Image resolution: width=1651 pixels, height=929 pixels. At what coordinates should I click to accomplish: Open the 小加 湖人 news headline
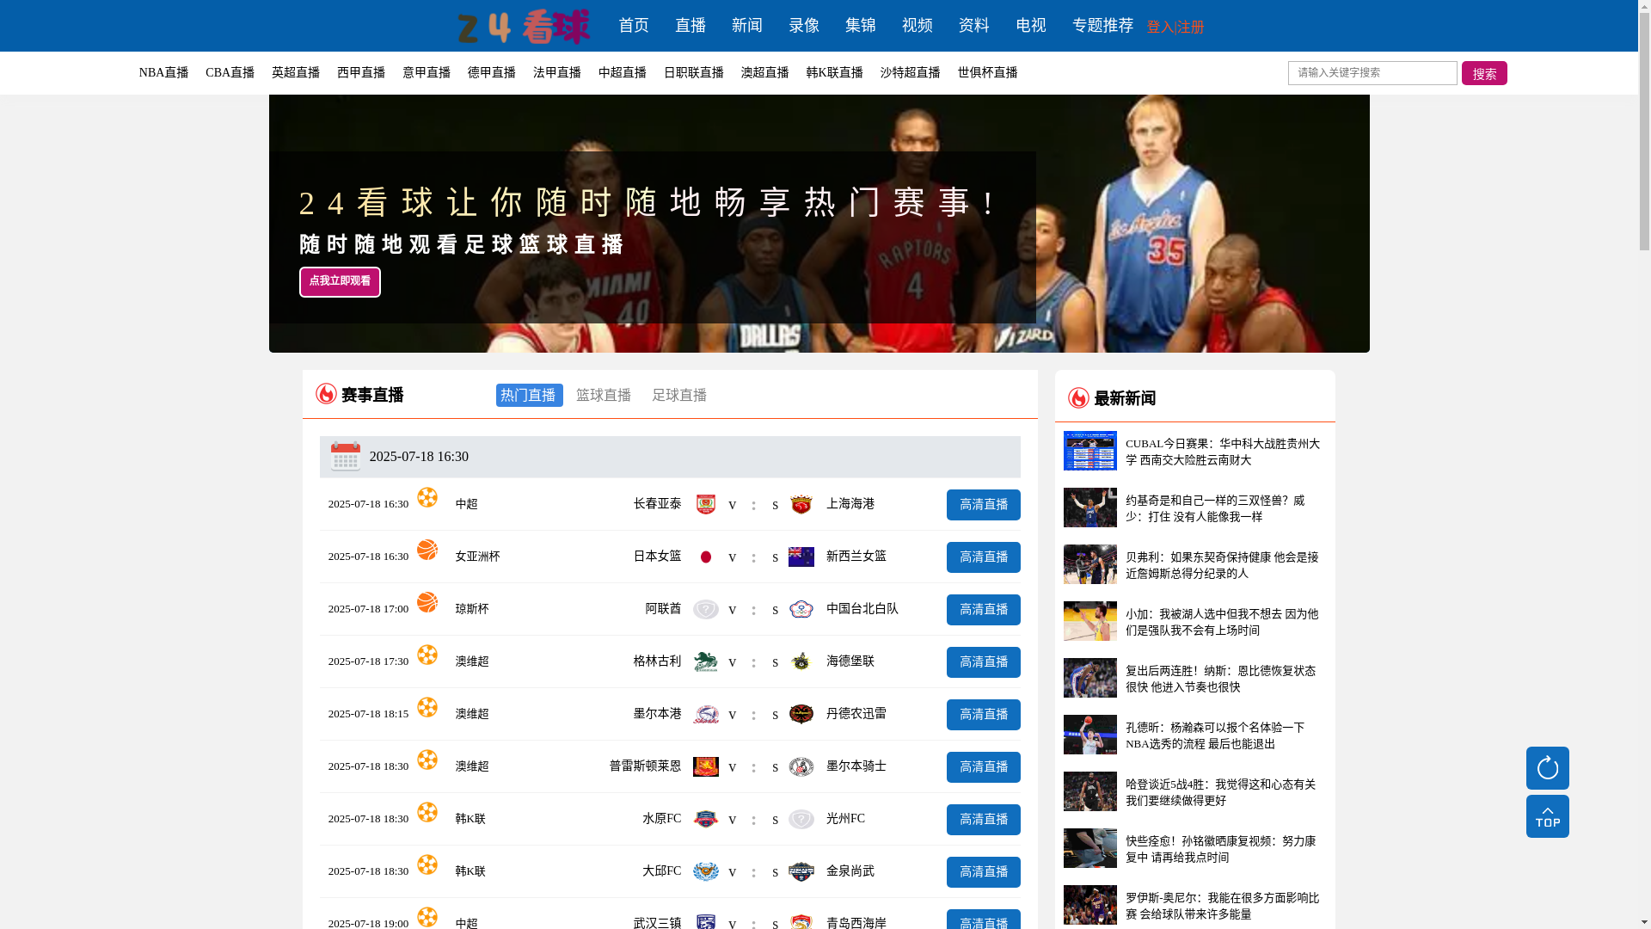[x=1222, y=622]
